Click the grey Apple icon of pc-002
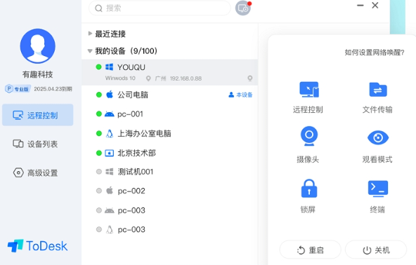 [x=110, y=191]
